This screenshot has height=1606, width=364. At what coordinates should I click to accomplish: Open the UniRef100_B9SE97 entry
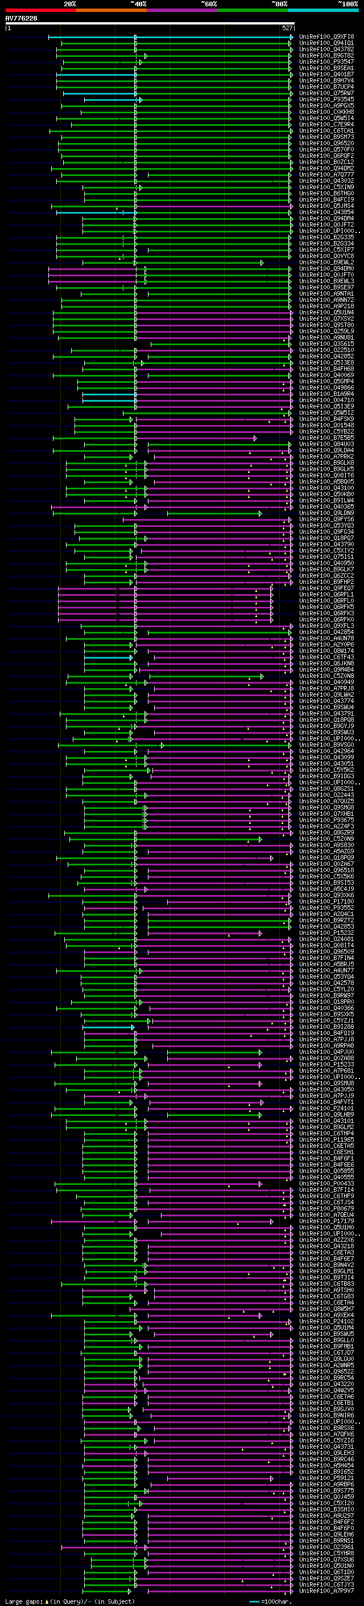click(x=326, y=287)
